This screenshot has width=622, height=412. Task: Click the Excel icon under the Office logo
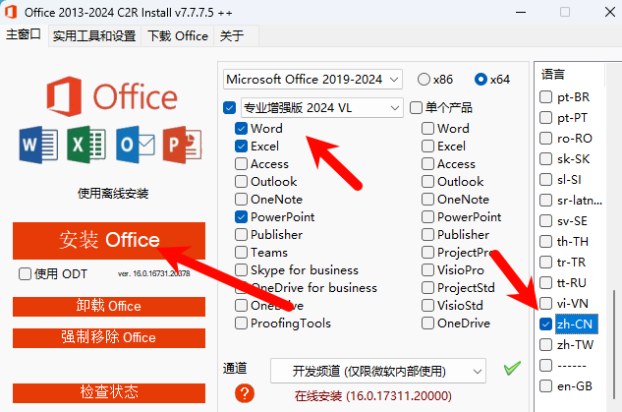(x=87, y=145)
